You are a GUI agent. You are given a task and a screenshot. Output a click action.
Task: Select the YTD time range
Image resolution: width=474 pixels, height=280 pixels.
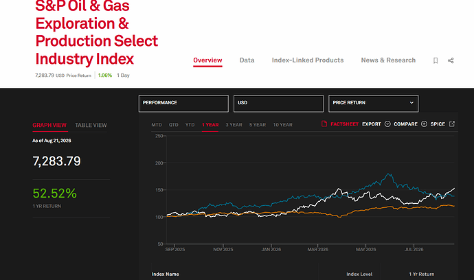[190, 125]
